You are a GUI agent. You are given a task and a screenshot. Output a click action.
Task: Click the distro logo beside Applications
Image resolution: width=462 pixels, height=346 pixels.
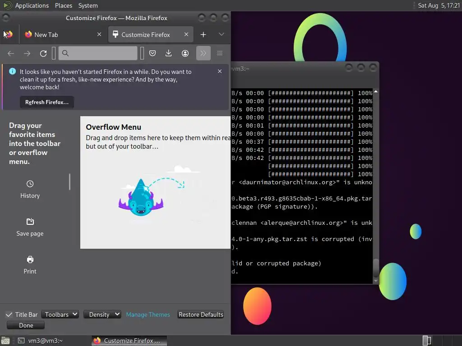click(7, 5)
